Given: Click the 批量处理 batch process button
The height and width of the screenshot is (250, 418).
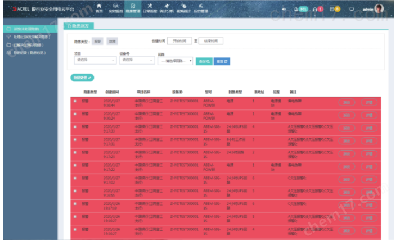Looking at the screenshot, I should [x=82, y=78].
